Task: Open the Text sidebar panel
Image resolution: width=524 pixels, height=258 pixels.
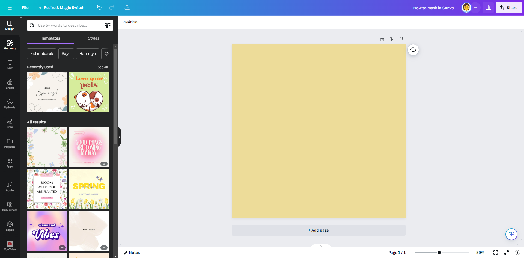Action: (x=10, y=65)
